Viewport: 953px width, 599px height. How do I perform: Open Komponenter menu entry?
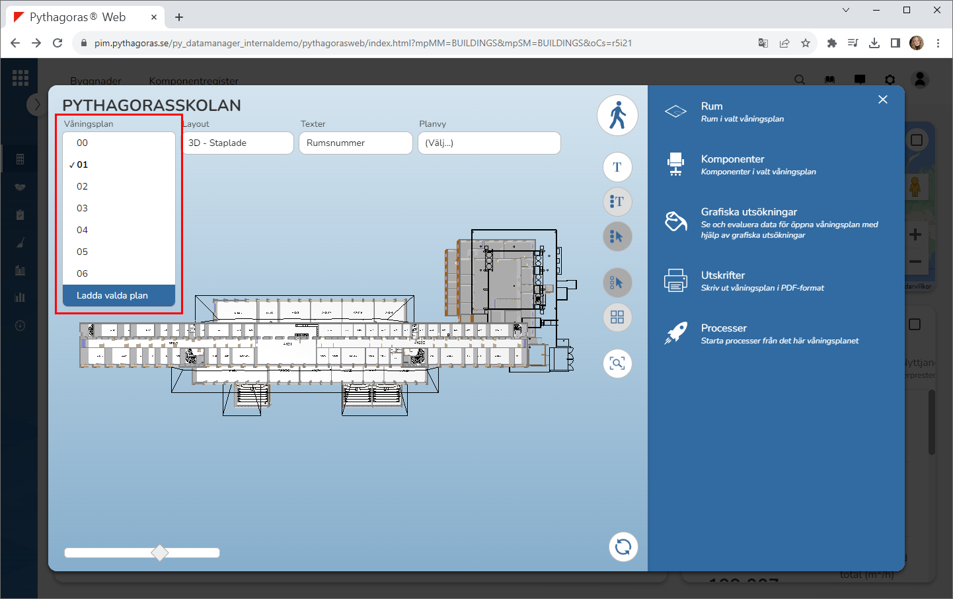point(732,159)
